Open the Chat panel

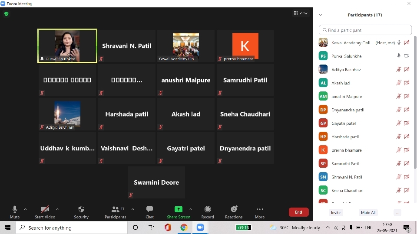[149, 210]
